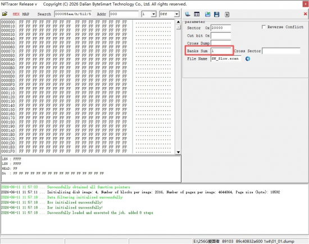Close the NFTracer window
Image resolution: width=309 pixels, height=244 pixels.
point(306,4)
